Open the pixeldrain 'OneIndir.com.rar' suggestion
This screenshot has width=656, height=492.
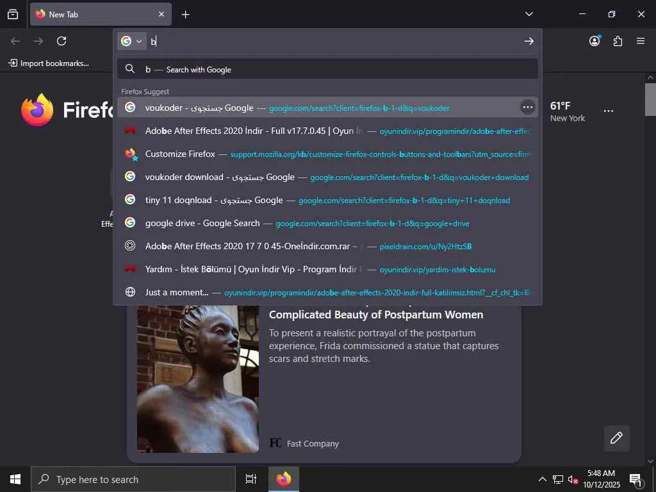pos(327,246)
